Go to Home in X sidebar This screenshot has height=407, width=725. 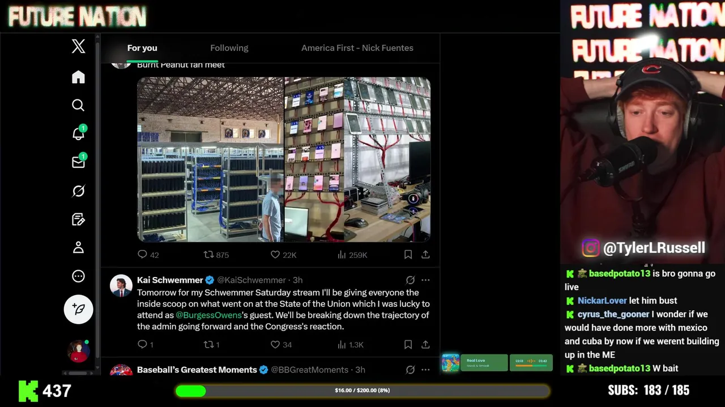(78, 77)
